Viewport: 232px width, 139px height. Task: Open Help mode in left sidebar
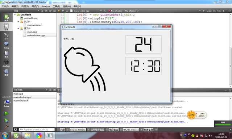(x=7, y=72)
